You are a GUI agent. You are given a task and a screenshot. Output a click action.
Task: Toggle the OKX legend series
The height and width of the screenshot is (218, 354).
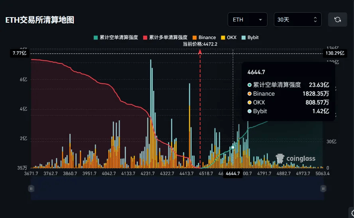pyautogui.click(x=229, y=37)
